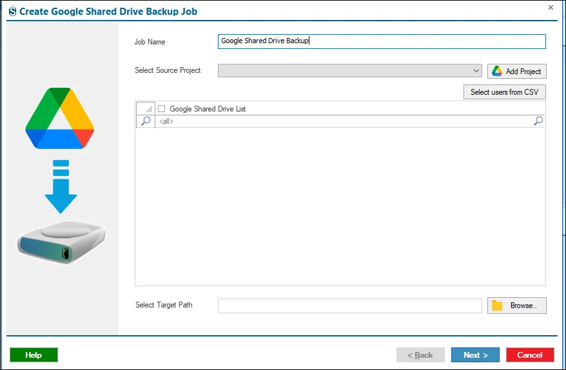
Task: Close the dialog with the X button
Action: coord(551,7)
